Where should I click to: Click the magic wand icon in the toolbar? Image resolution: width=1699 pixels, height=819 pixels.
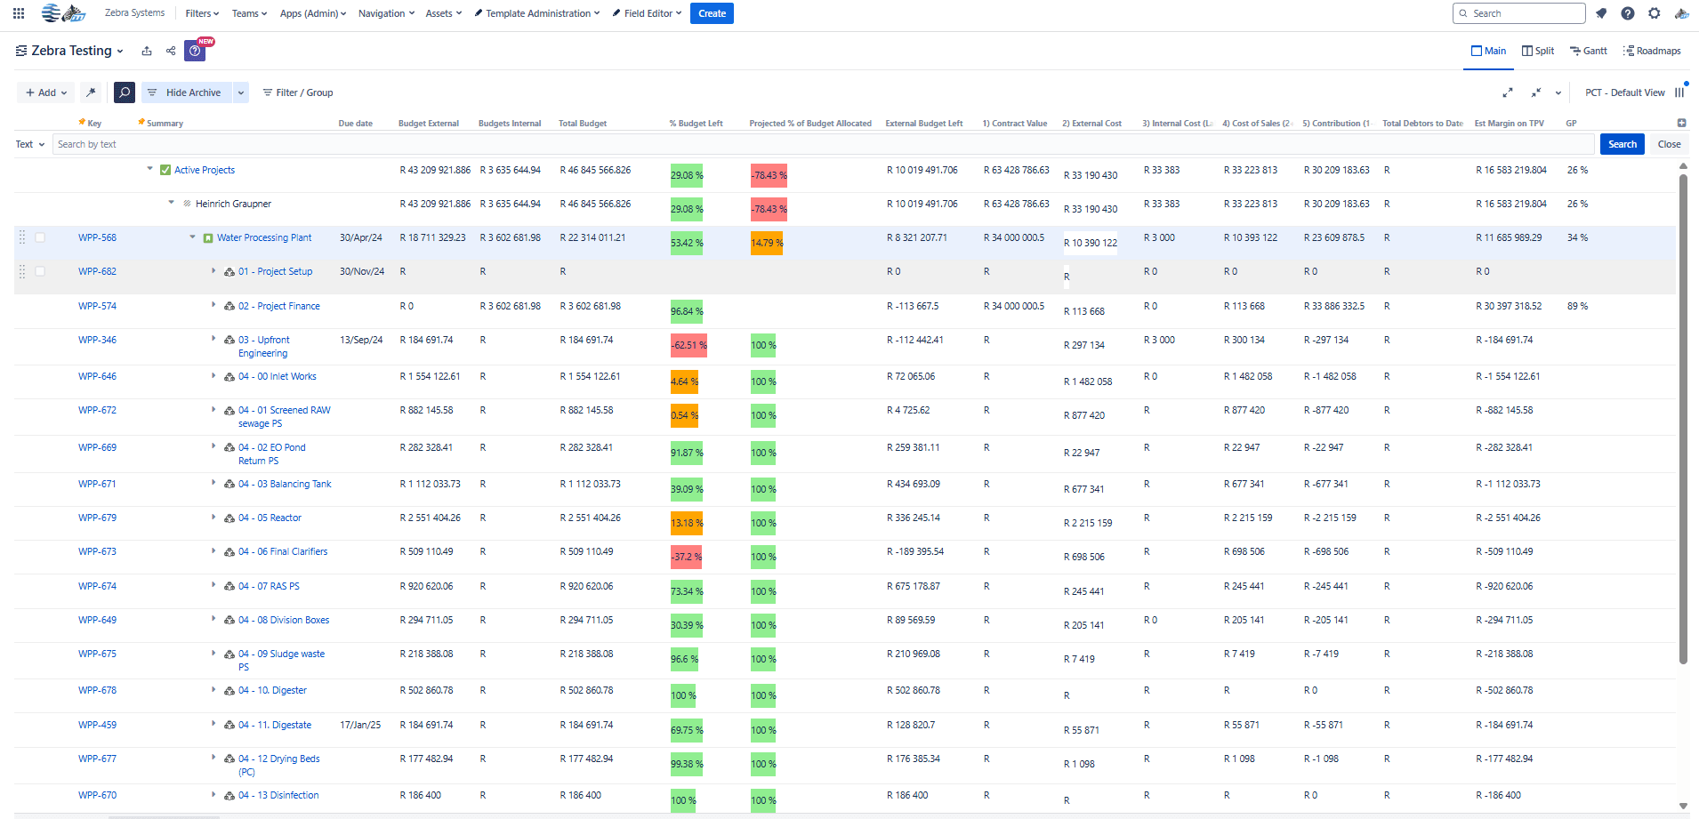point(91,92)
